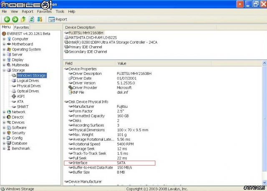Click the green Forward arrow toolbar icon
The height and width of the screenshot is (191, 267).
[15, 19]
